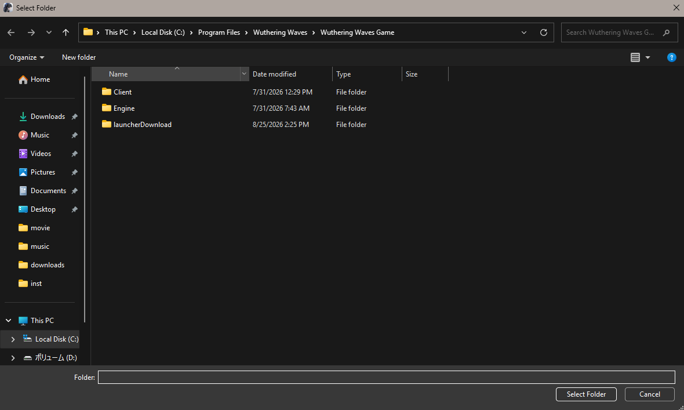
Task: Click pin icon next to Music
Action: click(x=75, y=135)
